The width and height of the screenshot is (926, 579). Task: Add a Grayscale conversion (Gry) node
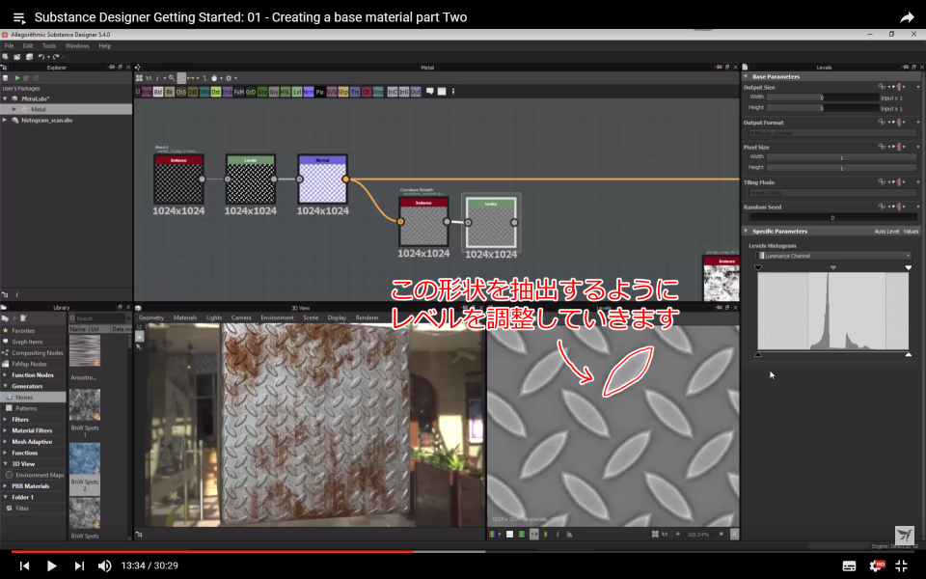273,93
